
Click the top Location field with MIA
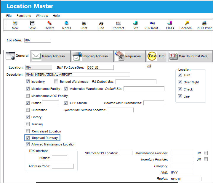click(38, 40)
